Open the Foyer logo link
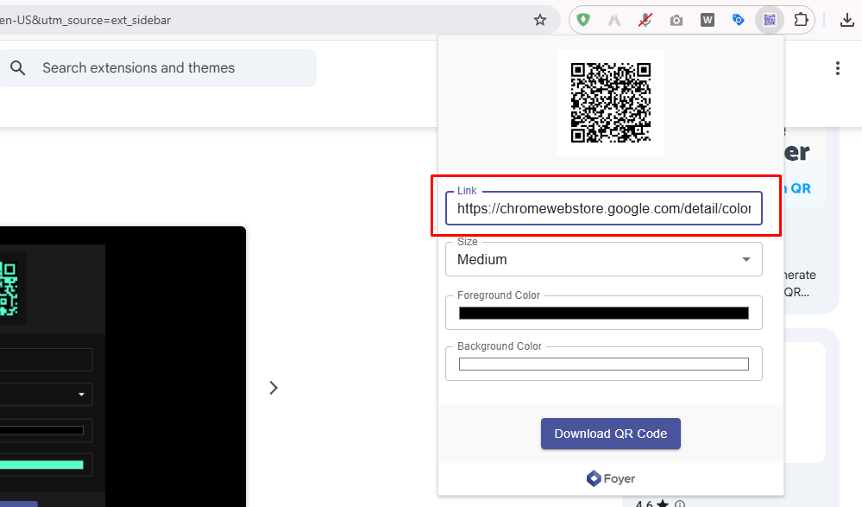 pyautogui.click(x=611, y=478)
